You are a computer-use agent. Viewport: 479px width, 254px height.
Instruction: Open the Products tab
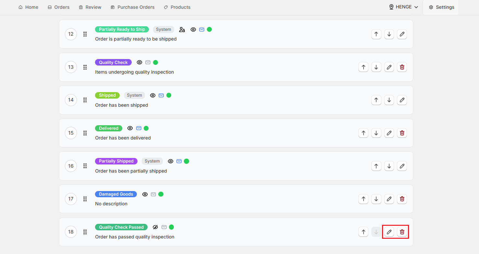pyautogui.click(x=177, y=7)
